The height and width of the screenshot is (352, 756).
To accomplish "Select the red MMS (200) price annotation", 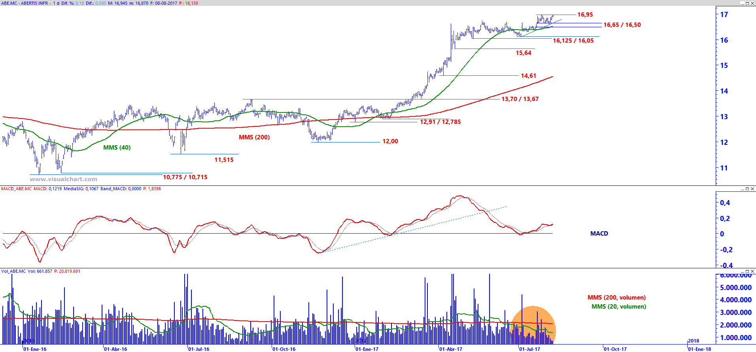I will (x=254, y=137).
